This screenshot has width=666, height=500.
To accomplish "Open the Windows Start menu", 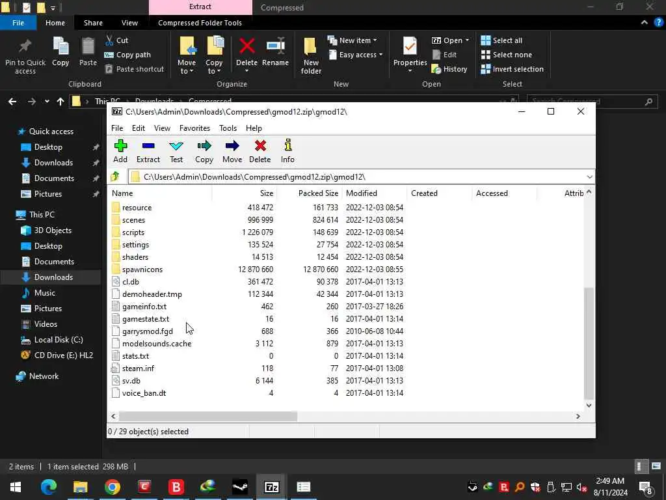I will pyautogui.click(x=16, y=487).
